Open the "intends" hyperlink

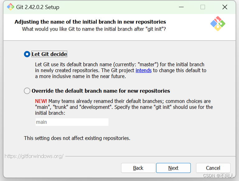click(143, 70)
